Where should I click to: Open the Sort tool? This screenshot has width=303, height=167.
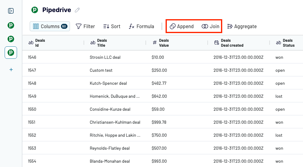pos(112,26)
